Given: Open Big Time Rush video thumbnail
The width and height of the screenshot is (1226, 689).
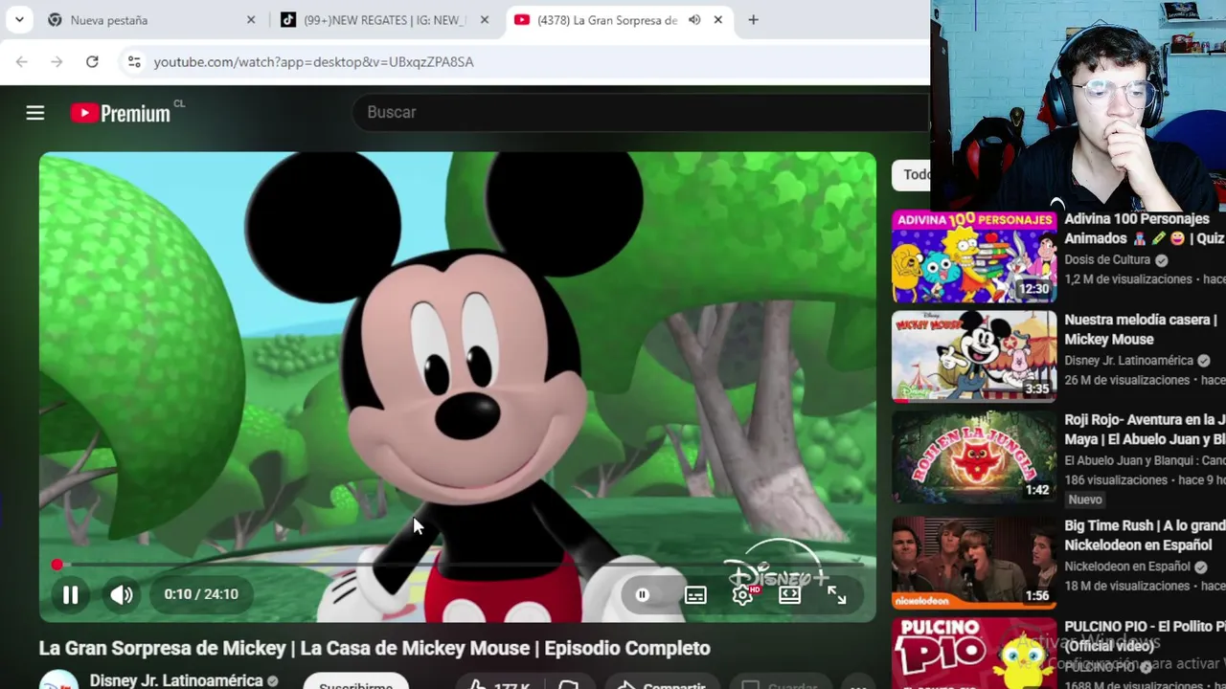Looking at the screenshot, I should [974, 563].
